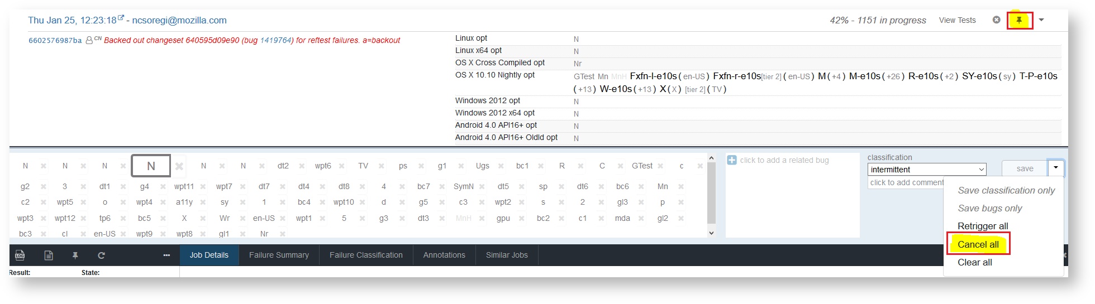Open bug 1419764 link
The height and width of the screenshot is (304, 1095).
tap(275, 41)
